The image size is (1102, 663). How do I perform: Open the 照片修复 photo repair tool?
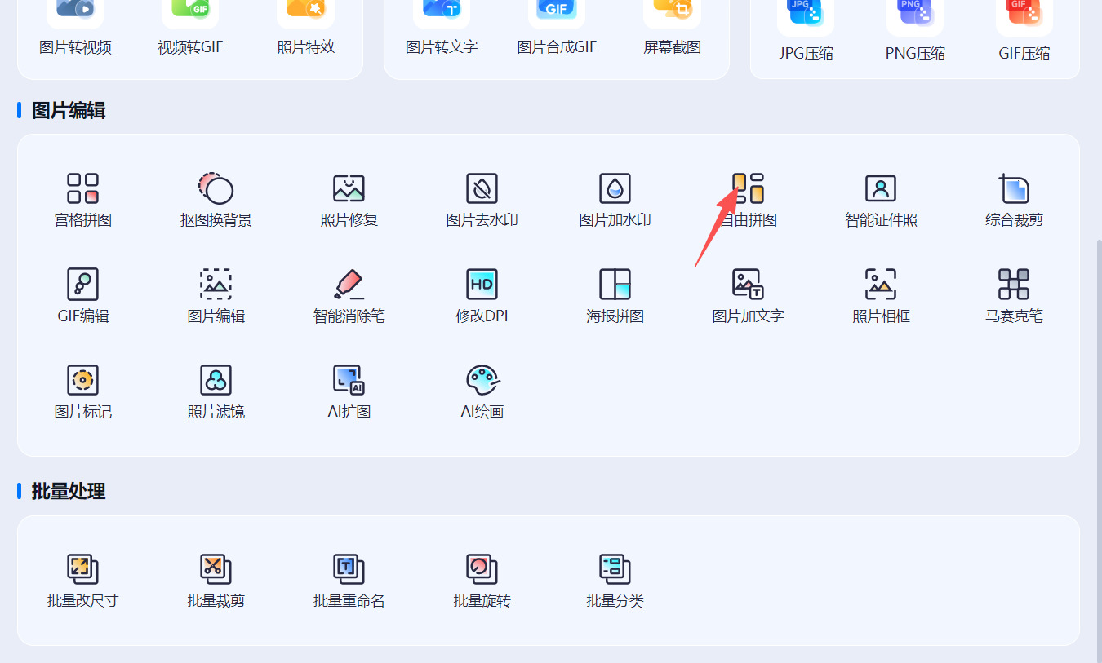pos(349,199)
